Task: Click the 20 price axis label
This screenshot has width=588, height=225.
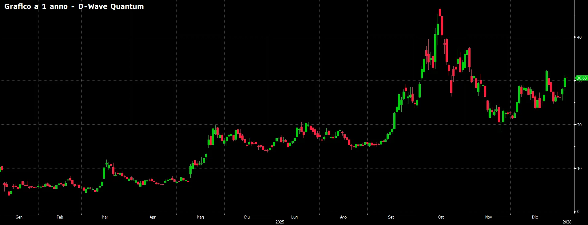Action: (x=579, y=125)
